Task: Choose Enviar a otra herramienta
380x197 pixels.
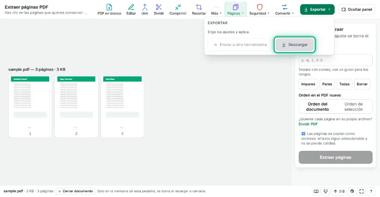Action: pos(240,44)
